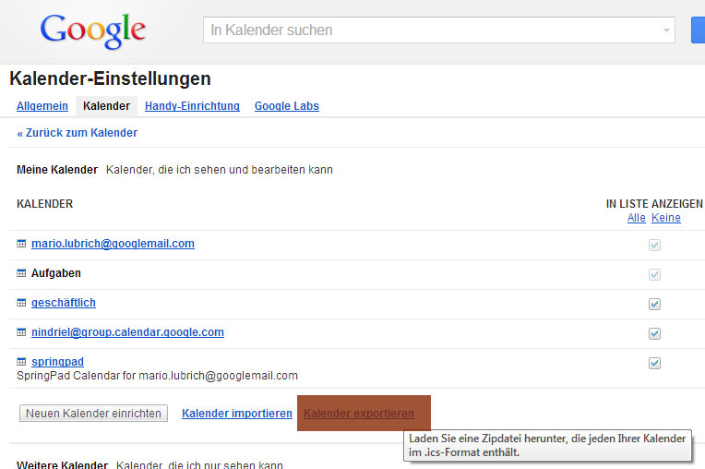The width and height of the screenshot is (705, 469).
Task: Open the search options dropdown arrow
Action: 667,30
